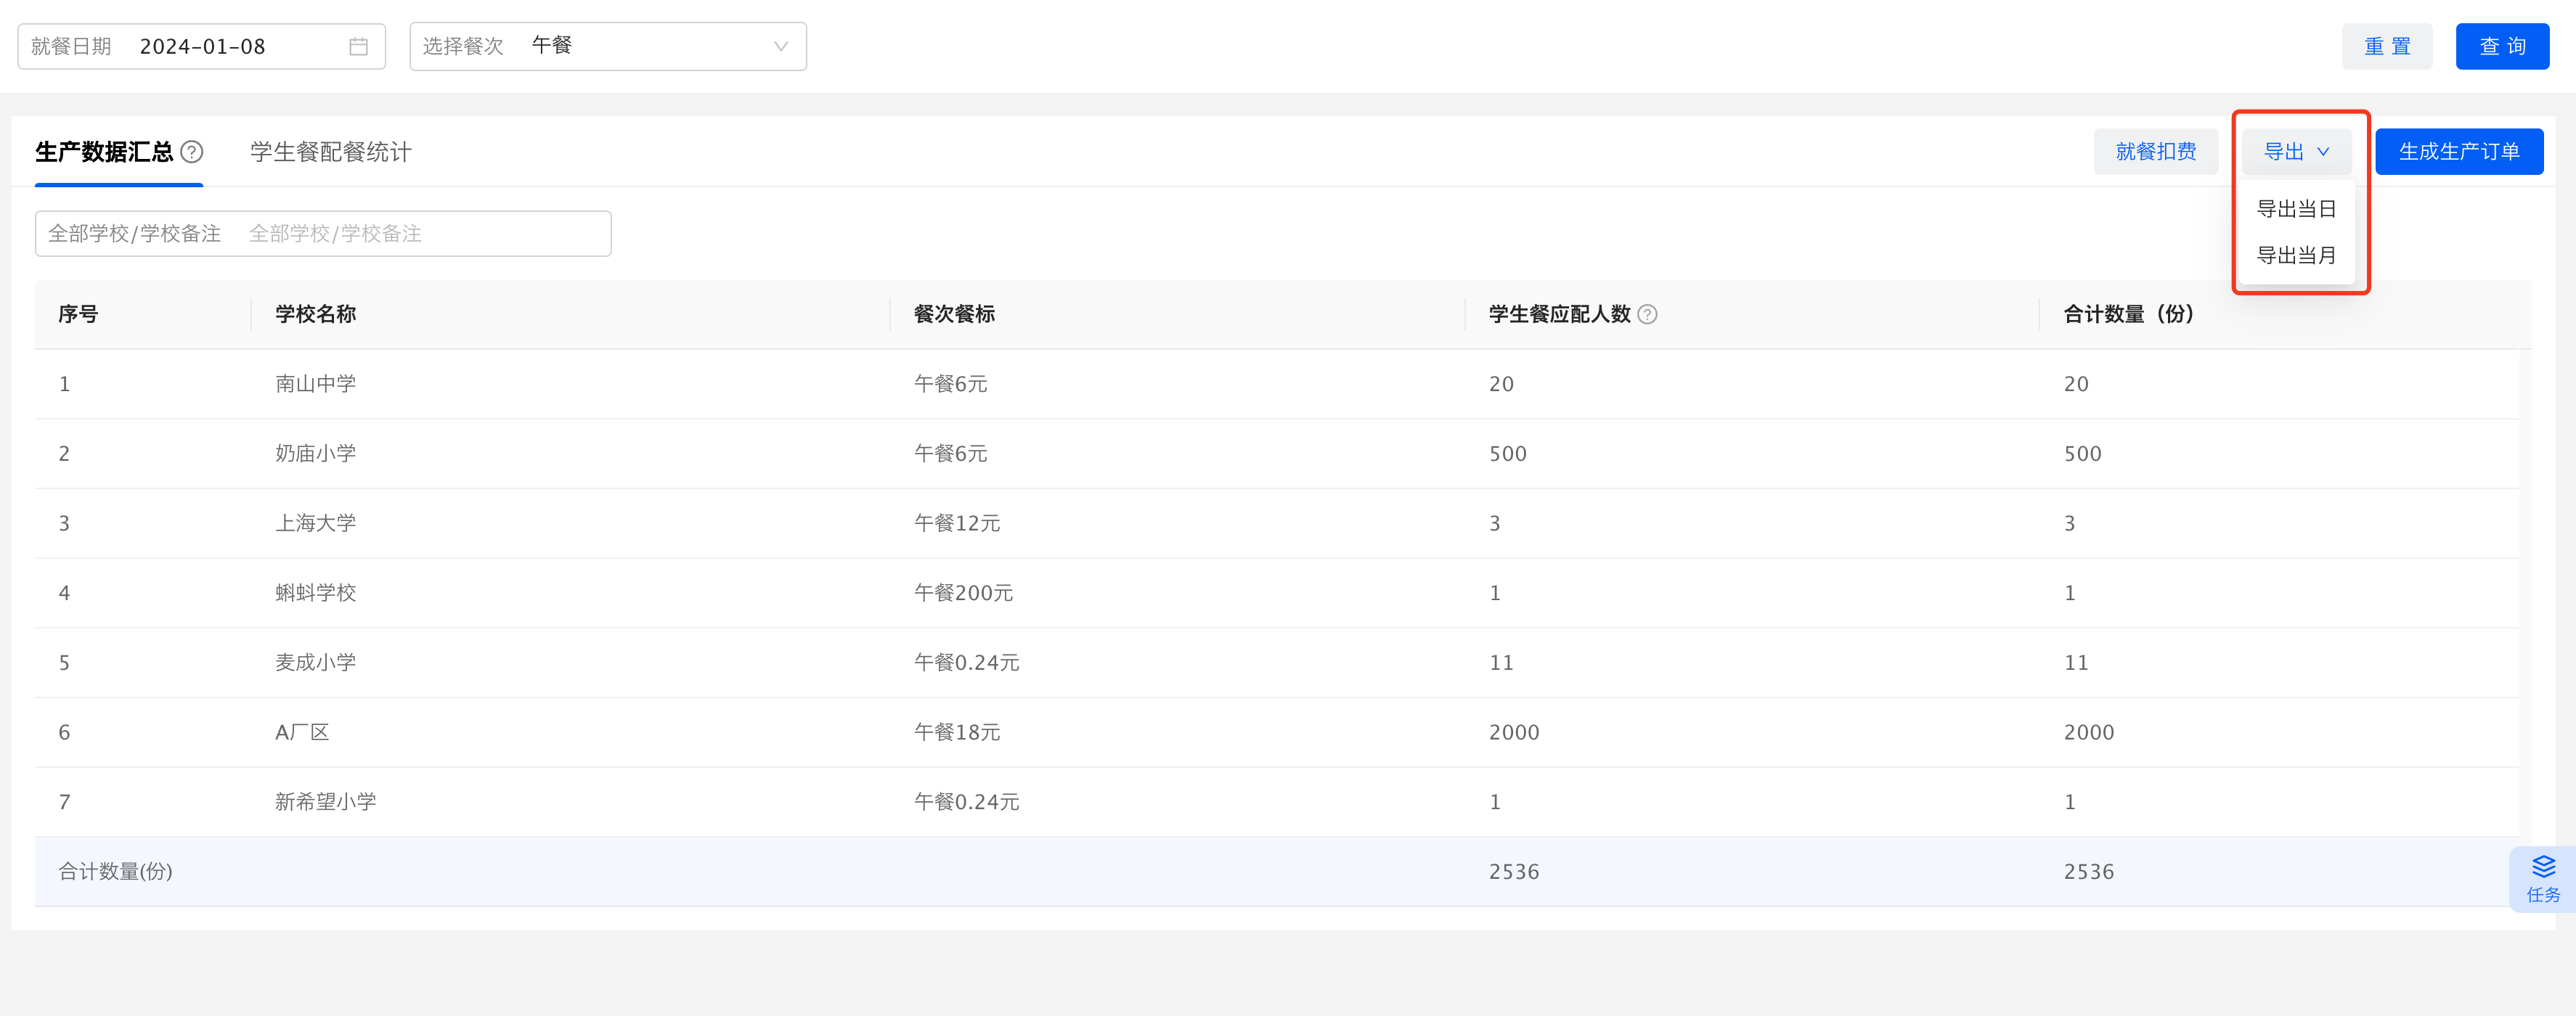The image size is (2576, 1016).
Task: Click the 查询 button
Action: 2502,47
